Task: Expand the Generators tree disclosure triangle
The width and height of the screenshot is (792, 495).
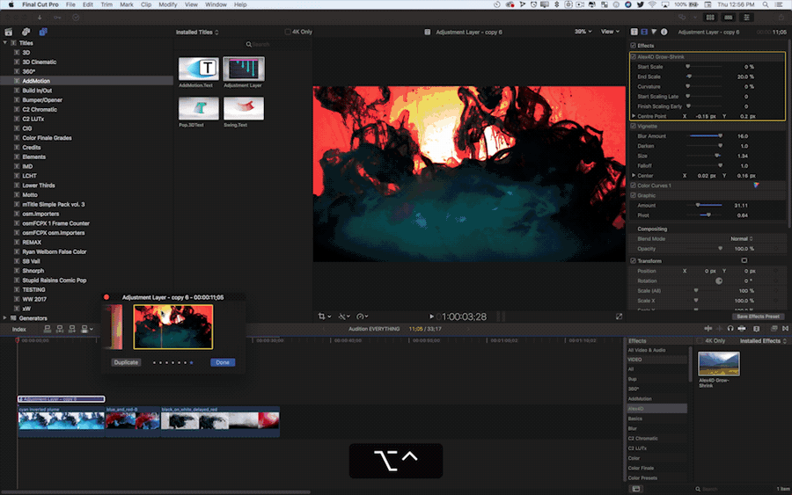Action: 5,318
